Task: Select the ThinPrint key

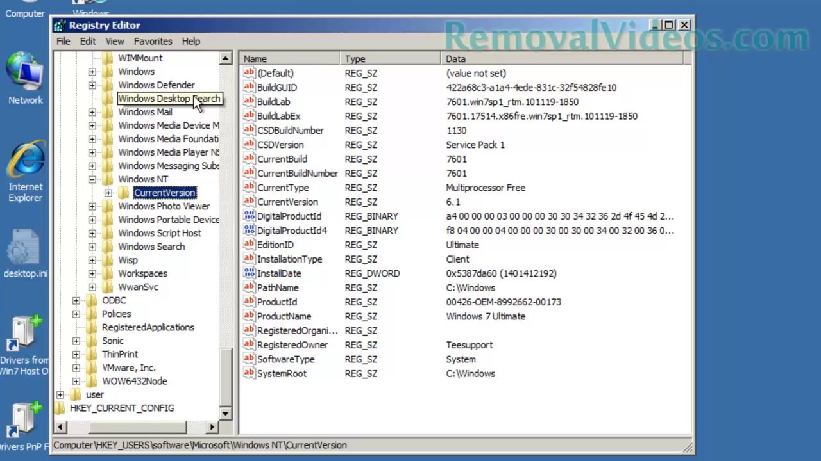Action: [x=120, y=354]
